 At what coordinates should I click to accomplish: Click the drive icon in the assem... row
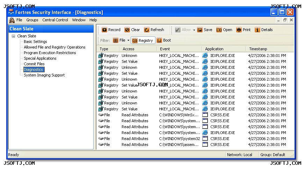101,145
